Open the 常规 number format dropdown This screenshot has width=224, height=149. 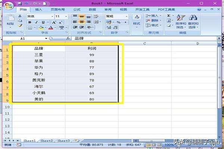[x=127, y=16]
